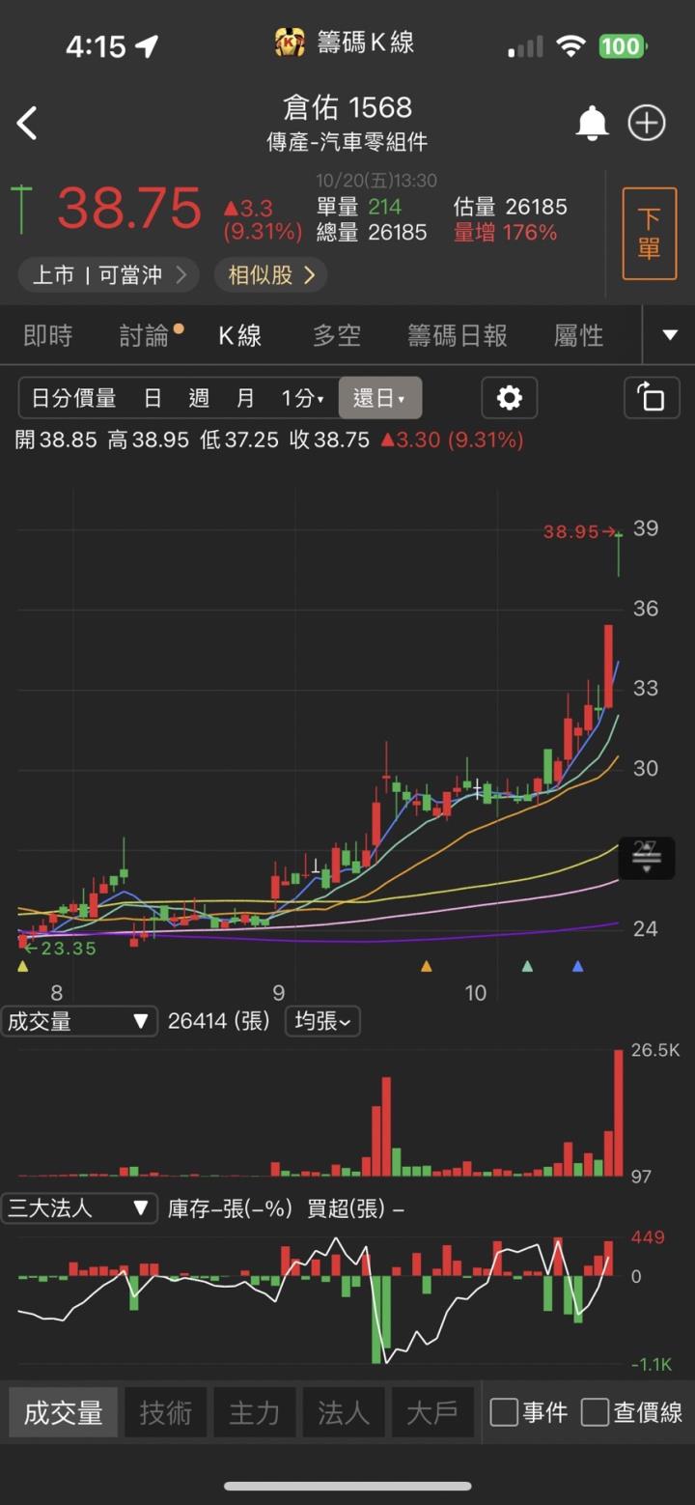Tap the location arrow beside time

[x=148, y=45]
